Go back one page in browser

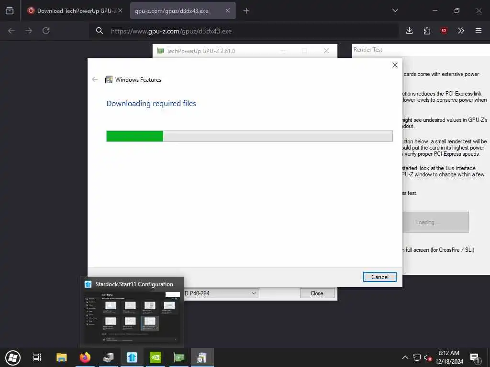coord(11,31)
